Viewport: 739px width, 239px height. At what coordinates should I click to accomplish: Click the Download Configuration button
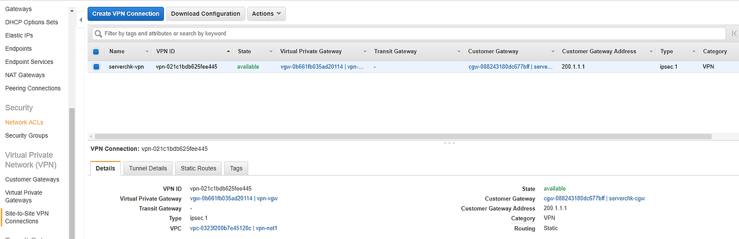point(206,14)
